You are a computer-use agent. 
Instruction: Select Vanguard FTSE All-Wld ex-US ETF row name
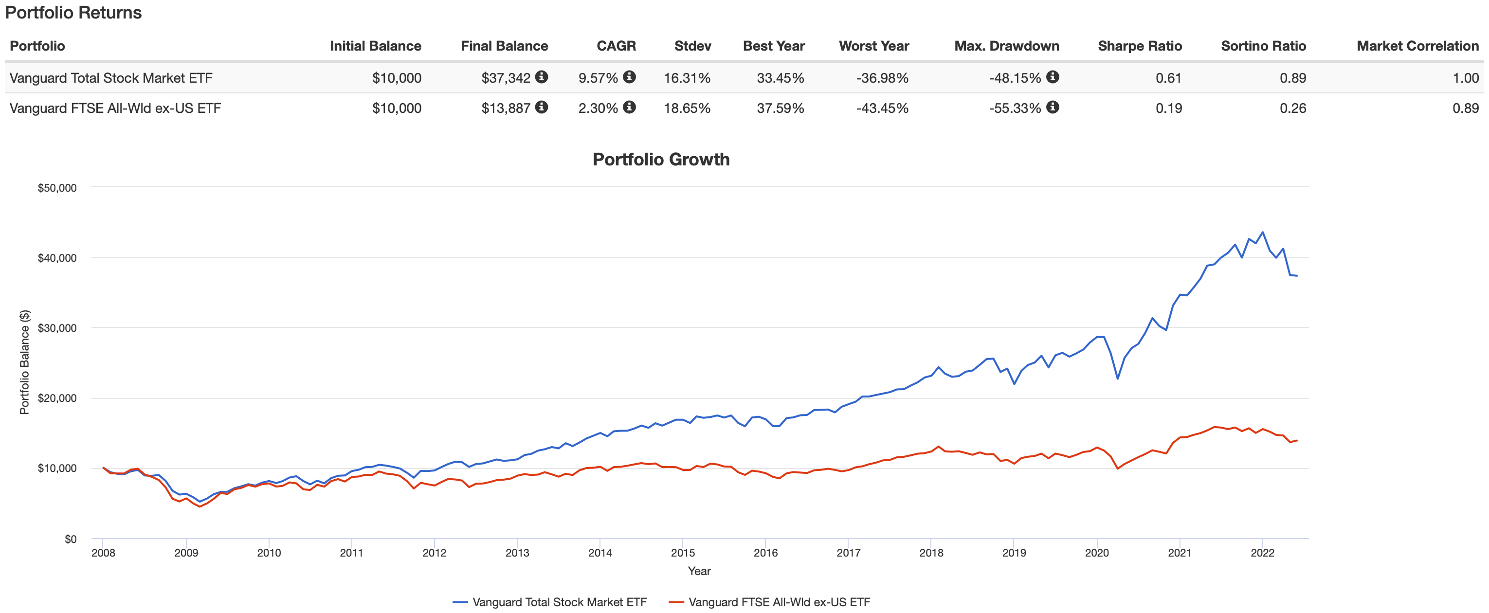tap(115, 108)
